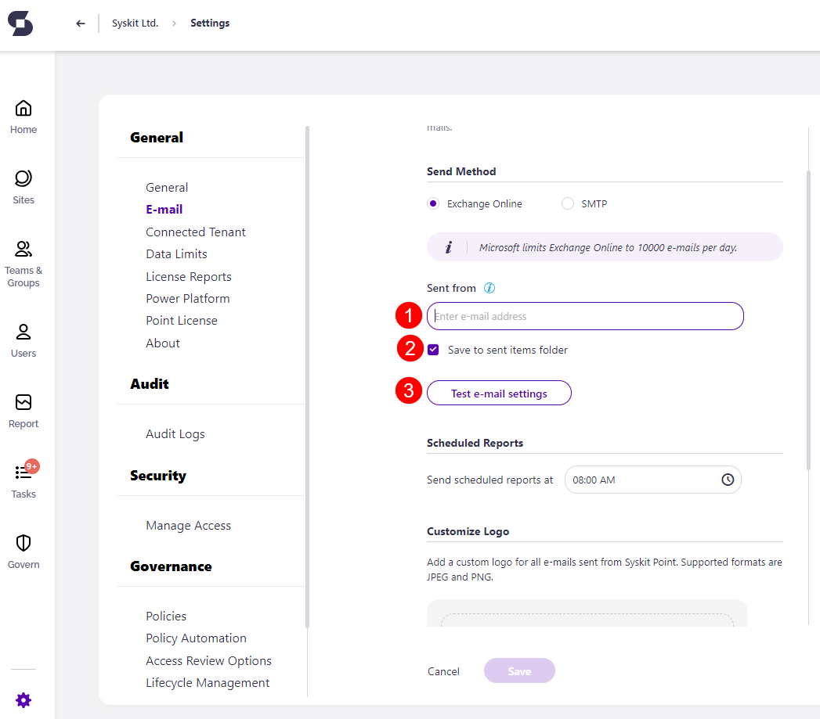Select the Sites icon

(23, 184)
